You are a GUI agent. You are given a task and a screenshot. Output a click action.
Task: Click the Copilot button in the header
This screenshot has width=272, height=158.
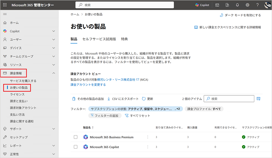point(202,5)
